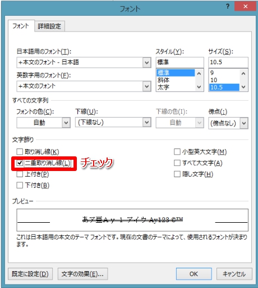Uncheck 二重取り消し線(L) checkbox
The width and height of the screenshot is (258, 288).
point(20,163)
